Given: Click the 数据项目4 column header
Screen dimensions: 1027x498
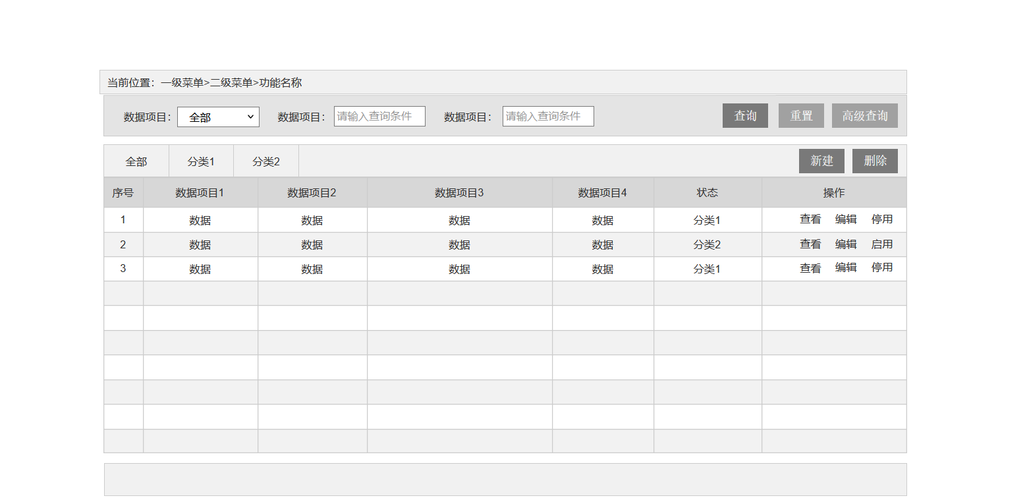Looking at the screenshot, I should click(x=603, y=193).
